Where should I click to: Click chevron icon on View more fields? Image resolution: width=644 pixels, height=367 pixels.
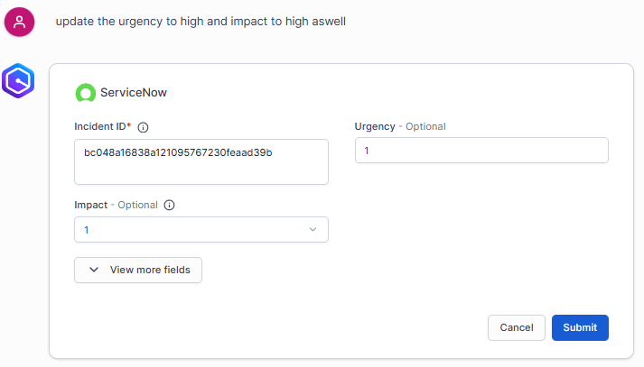point(94,270)
